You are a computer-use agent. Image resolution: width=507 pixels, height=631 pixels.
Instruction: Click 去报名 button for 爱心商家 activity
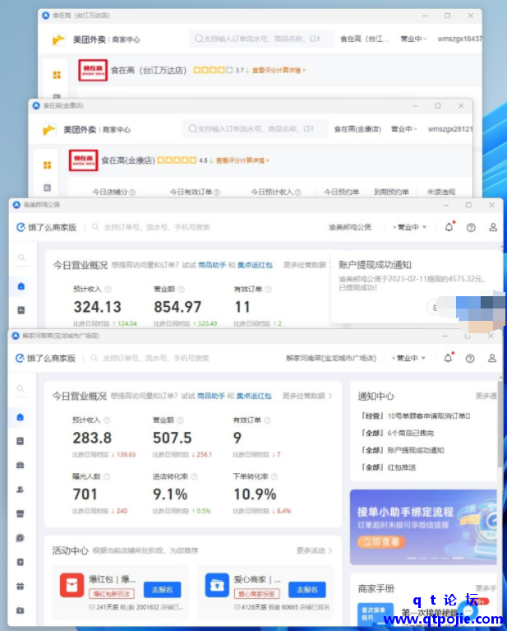pyautogui.click(x=307, y=590)
